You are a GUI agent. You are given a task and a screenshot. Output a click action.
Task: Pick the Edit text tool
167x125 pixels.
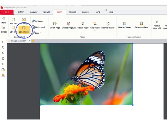[x=13, y=30]
